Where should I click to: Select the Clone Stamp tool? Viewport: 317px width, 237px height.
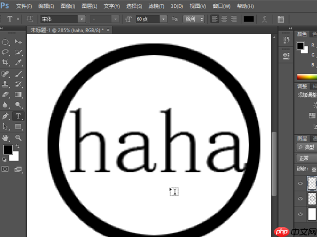pyautogui.click(x=5, y=84)
